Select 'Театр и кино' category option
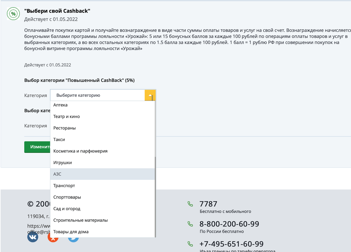This screenshot has width=351, height=252. point(102,116)
